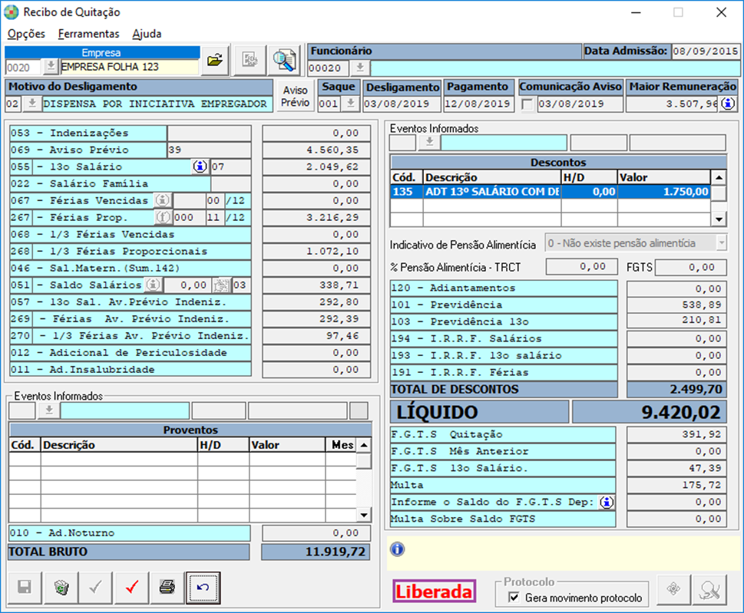Open the Funcionário code lookup arrow
This screenshot has width=744, height=613.
pyautogui.click(x=360, y=68)
